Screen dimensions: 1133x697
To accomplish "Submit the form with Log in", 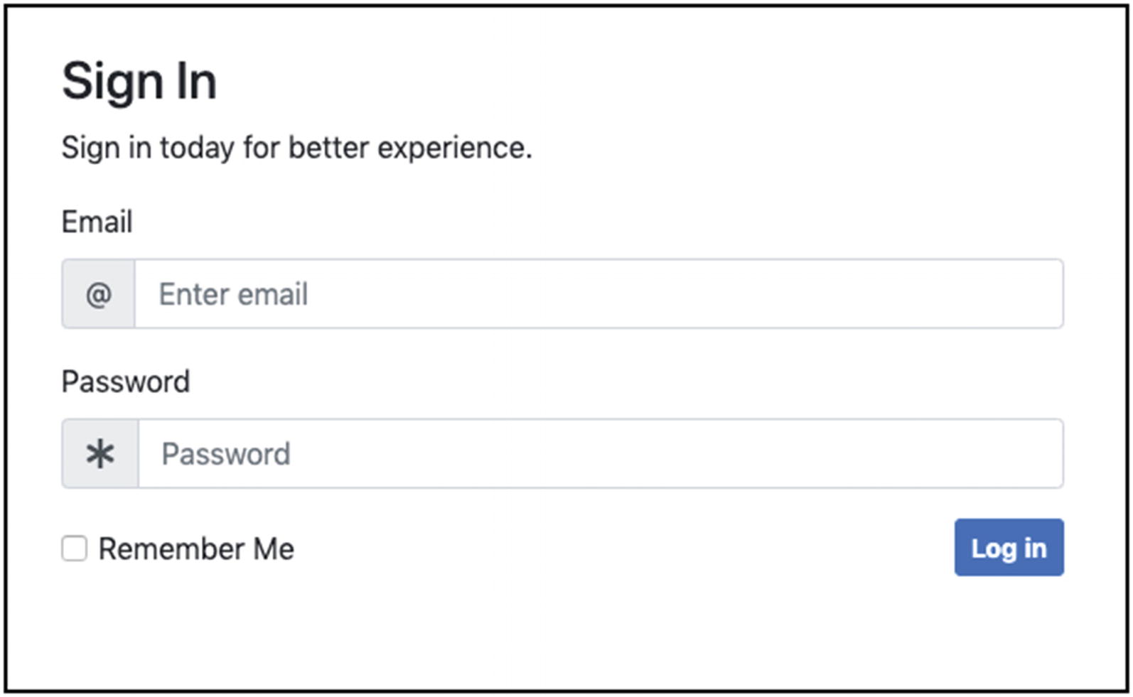I will (1009, 548).
